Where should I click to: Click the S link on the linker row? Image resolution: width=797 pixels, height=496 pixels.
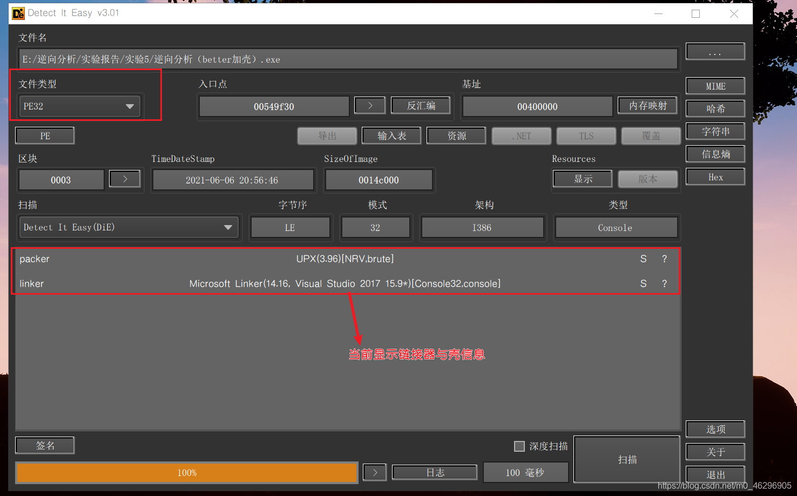[643, 284]
